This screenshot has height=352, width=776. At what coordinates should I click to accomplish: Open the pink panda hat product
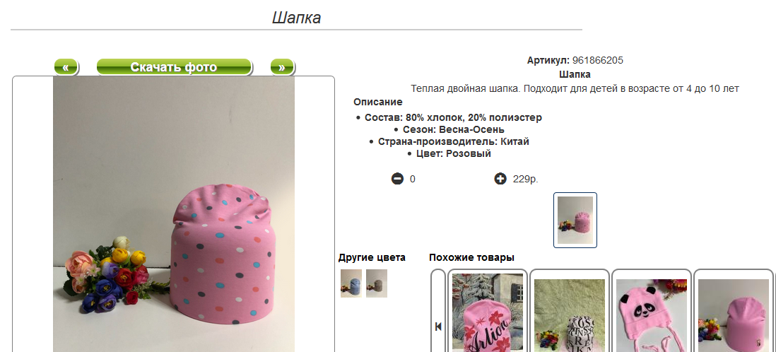click(652, 312)
